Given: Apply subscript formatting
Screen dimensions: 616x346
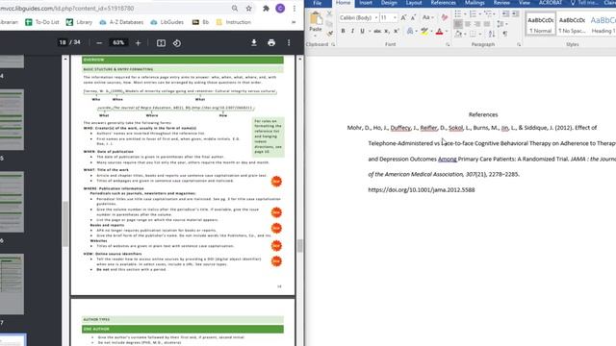Looking at the screenshot, I should click(x=387, y=31).
